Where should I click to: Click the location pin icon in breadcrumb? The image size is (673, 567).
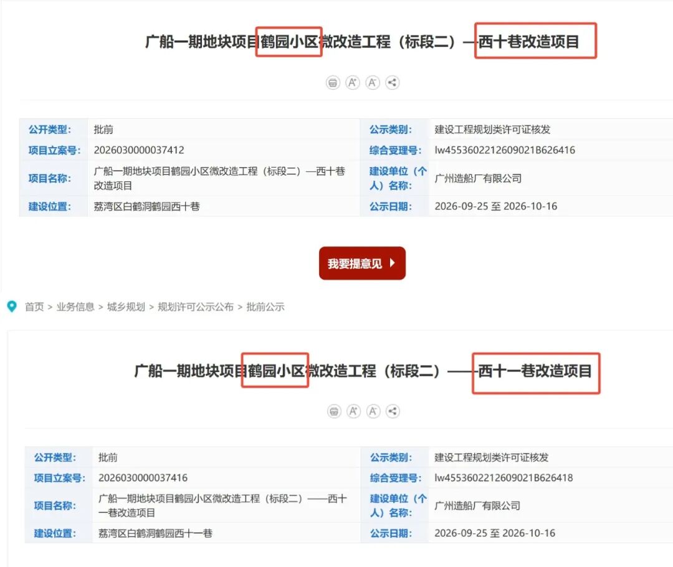(x=12, y=307)
